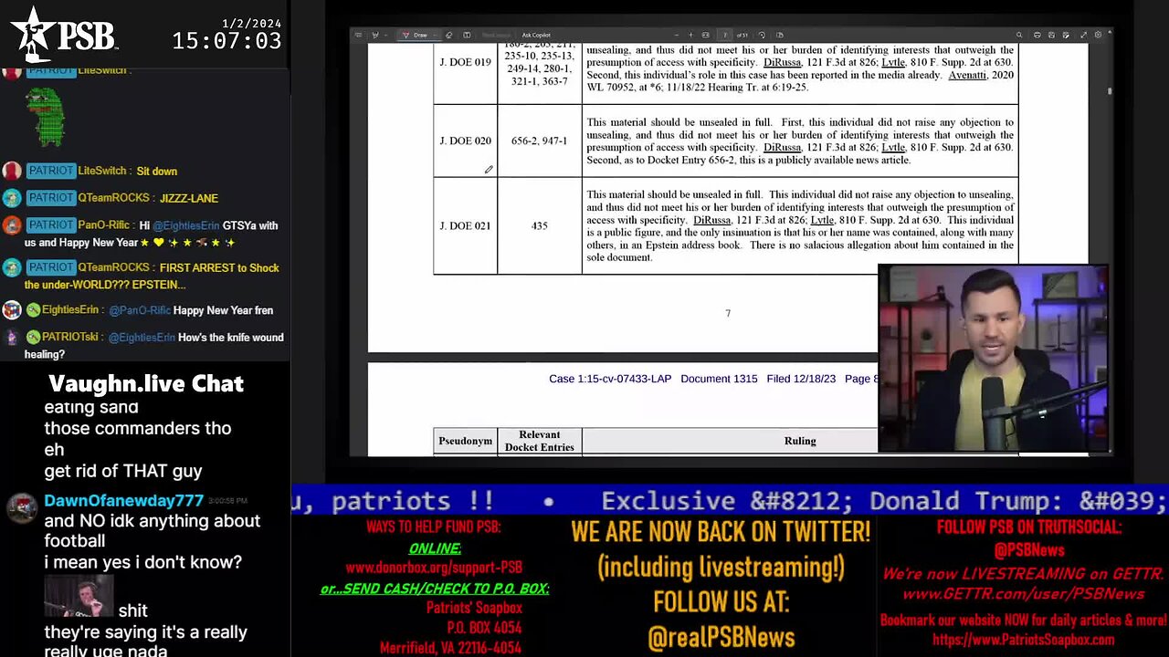Open the PDF search magnifier icon
The height and width of the screenshot is (657, 1169).
click(x=1019, y=35)
